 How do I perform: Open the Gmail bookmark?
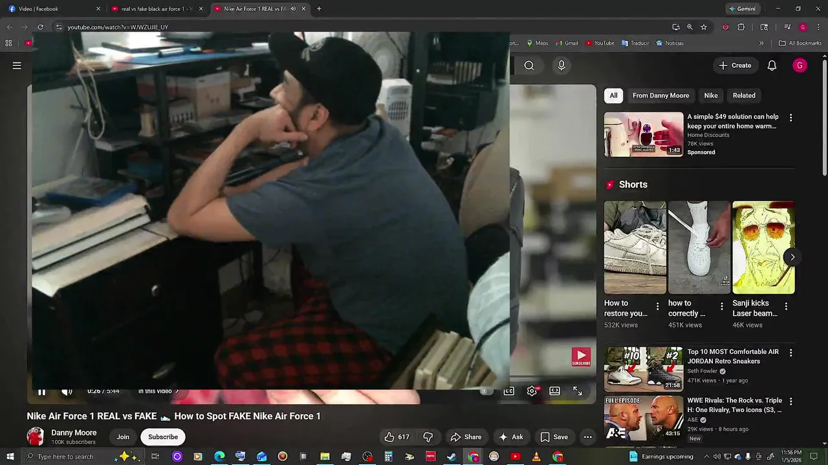click(567, 43)
